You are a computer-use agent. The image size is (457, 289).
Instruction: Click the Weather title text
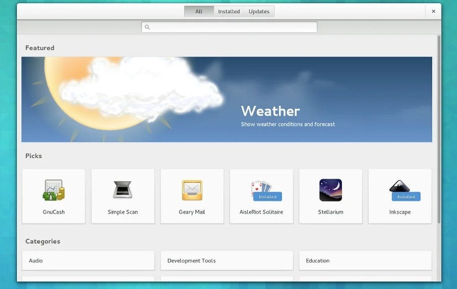[271, 111]
